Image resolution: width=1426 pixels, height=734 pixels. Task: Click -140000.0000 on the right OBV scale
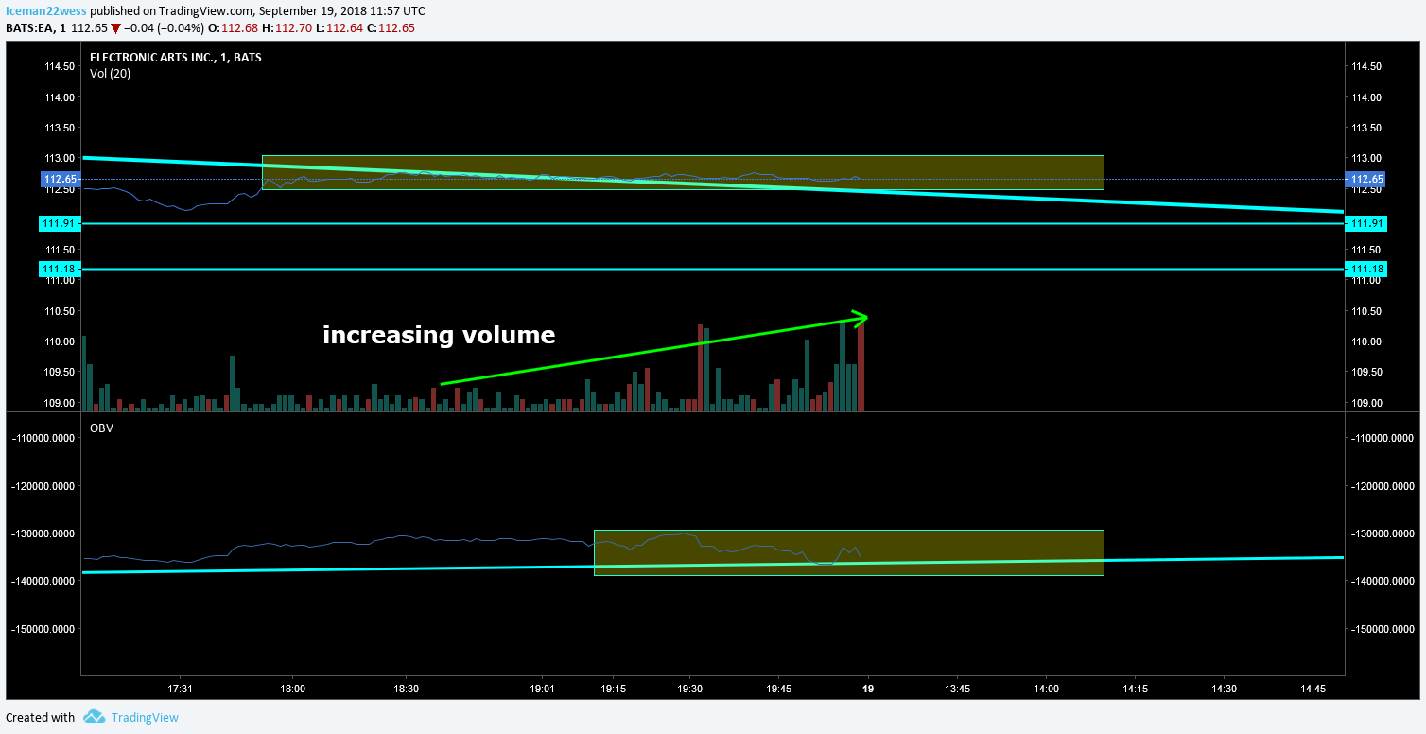pyautogui.click(x=1384, y=581)
